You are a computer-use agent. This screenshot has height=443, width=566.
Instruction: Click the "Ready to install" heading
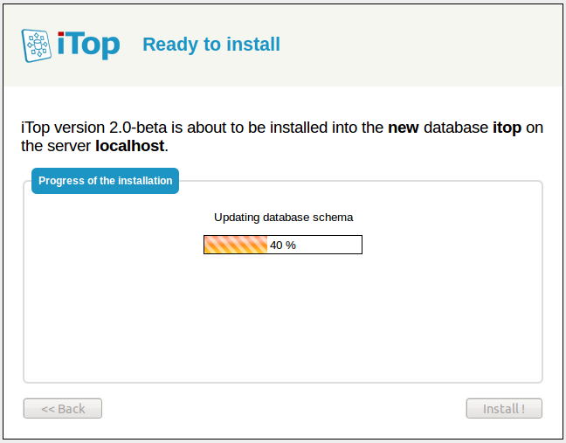[x=211, y=45]
